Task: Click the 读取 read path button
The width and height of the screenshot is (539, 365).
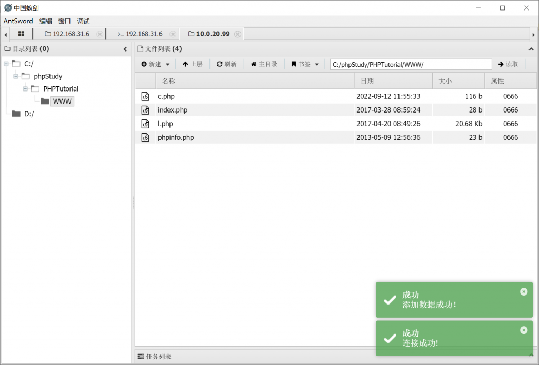Action: coord(508,64)
